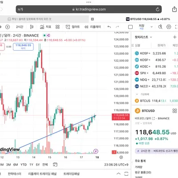Maximize the bottom panel icon
Screen dimensions: 178x178
click(126, 174)
